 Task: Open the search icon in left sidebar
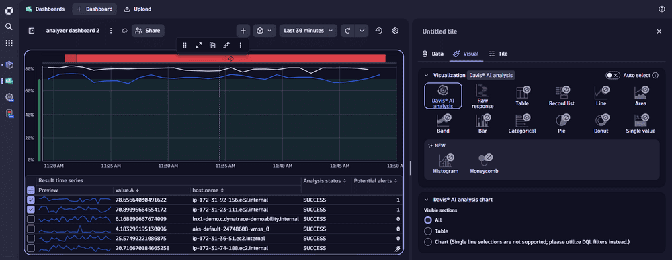(x=9, y=27)
